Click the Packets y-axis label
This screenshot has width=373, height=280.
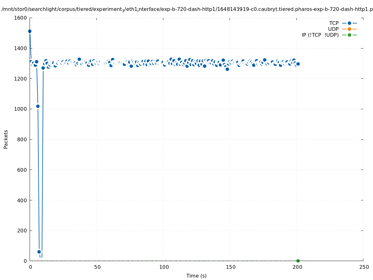tap(6, 139)
